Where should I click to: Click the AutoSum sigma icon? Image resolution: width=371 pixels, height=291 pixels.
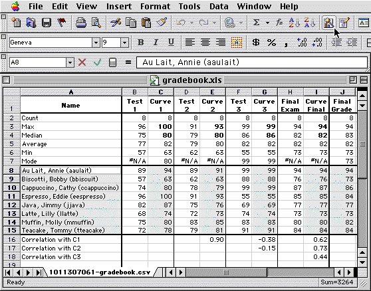point(256,23)
